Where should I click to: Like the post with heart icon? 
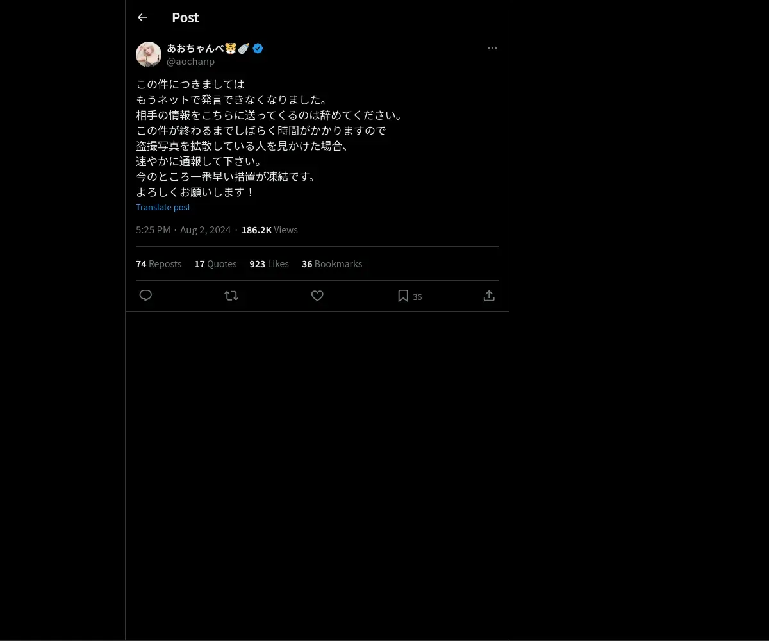tap(317, 296)
